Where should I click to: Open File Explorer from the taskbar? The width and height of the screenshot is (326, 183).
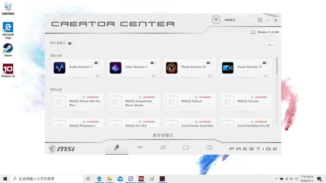[x=109, y=179]
